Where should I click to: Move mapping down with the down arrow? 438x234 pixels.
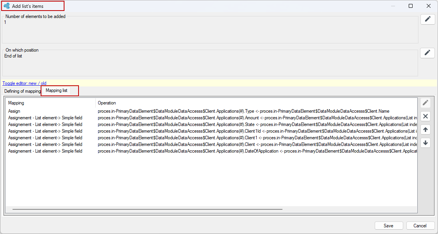pos(425,143)
